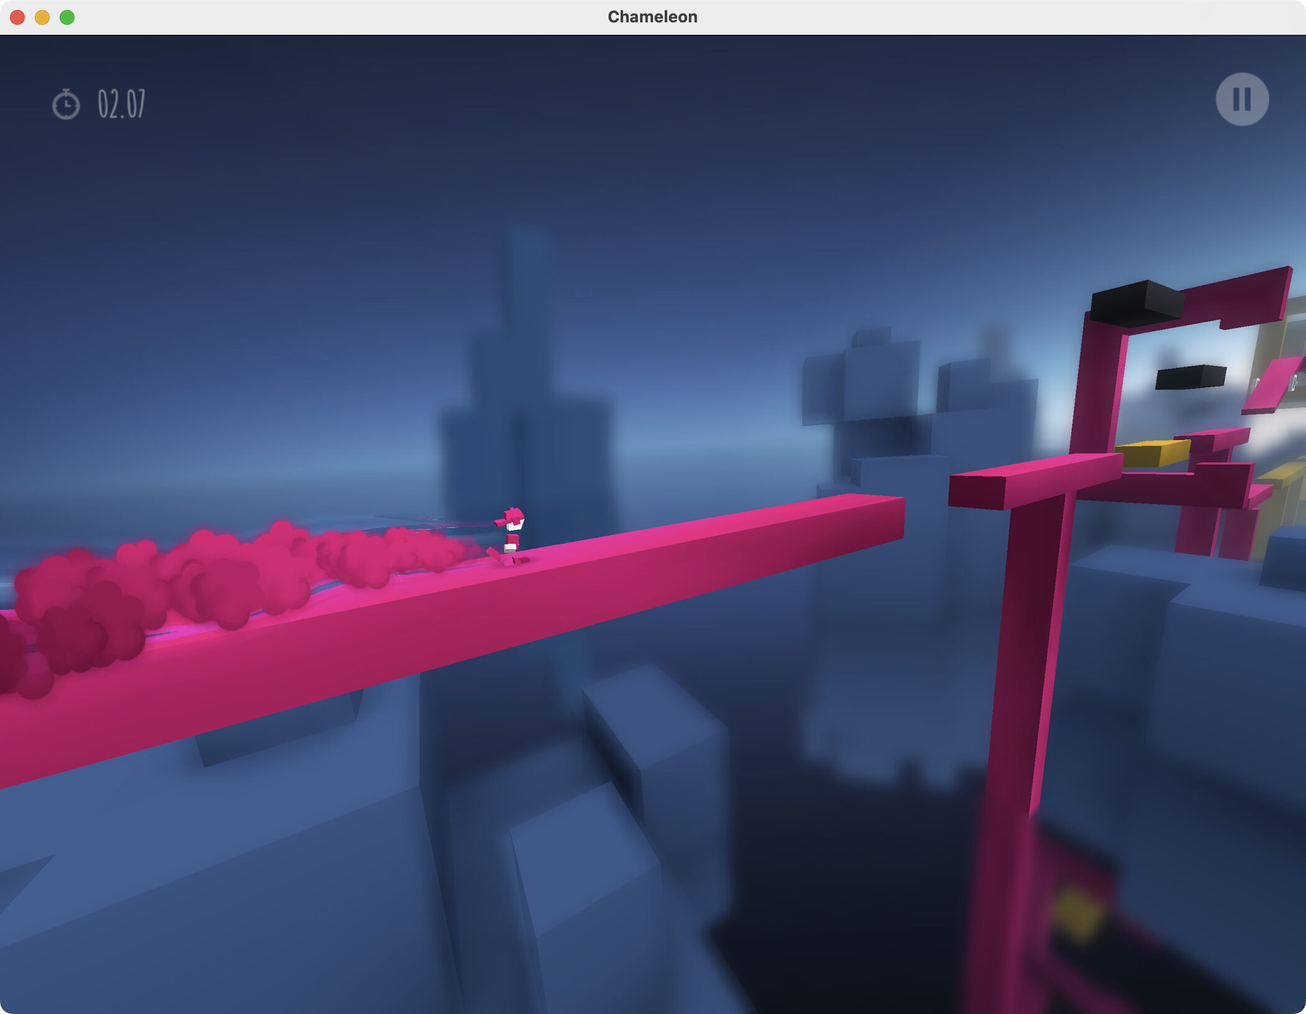1306x1014 pixels.
Task: Minimize the Chameleon window
Action: click(x=42, y=17)
